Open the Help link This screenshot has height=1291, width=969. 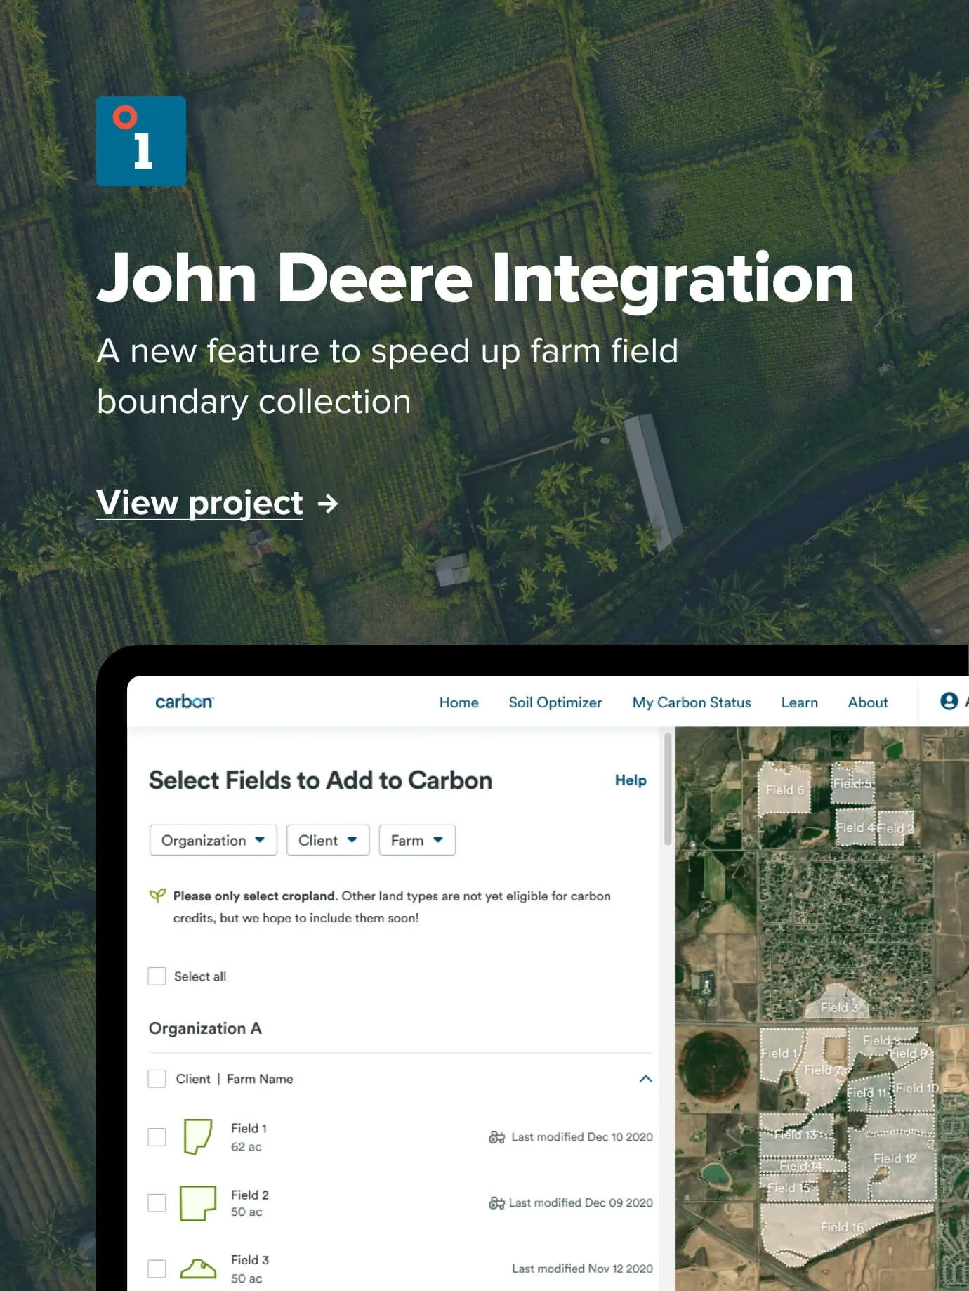click(x=631, y=780)
